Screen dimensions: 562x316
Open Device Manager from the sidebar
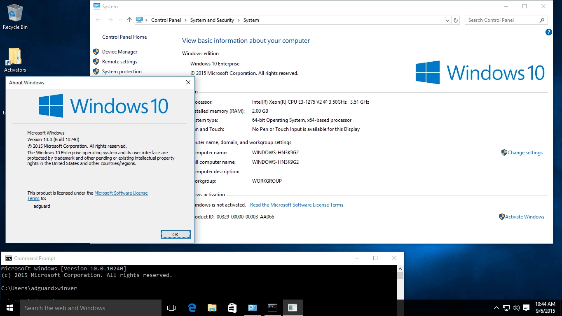coord(119,52)
